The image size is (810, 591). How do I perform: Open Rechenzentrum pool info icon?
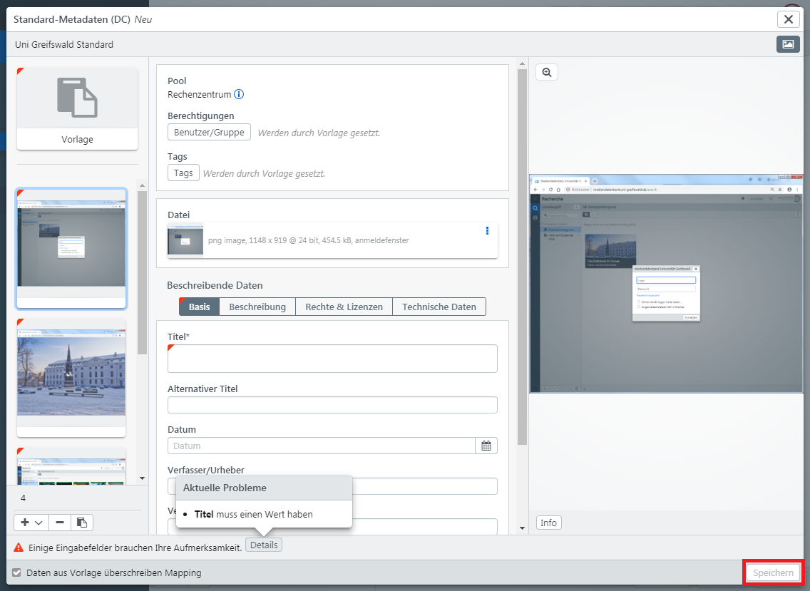pyautogui.click(x=240, y=94)
